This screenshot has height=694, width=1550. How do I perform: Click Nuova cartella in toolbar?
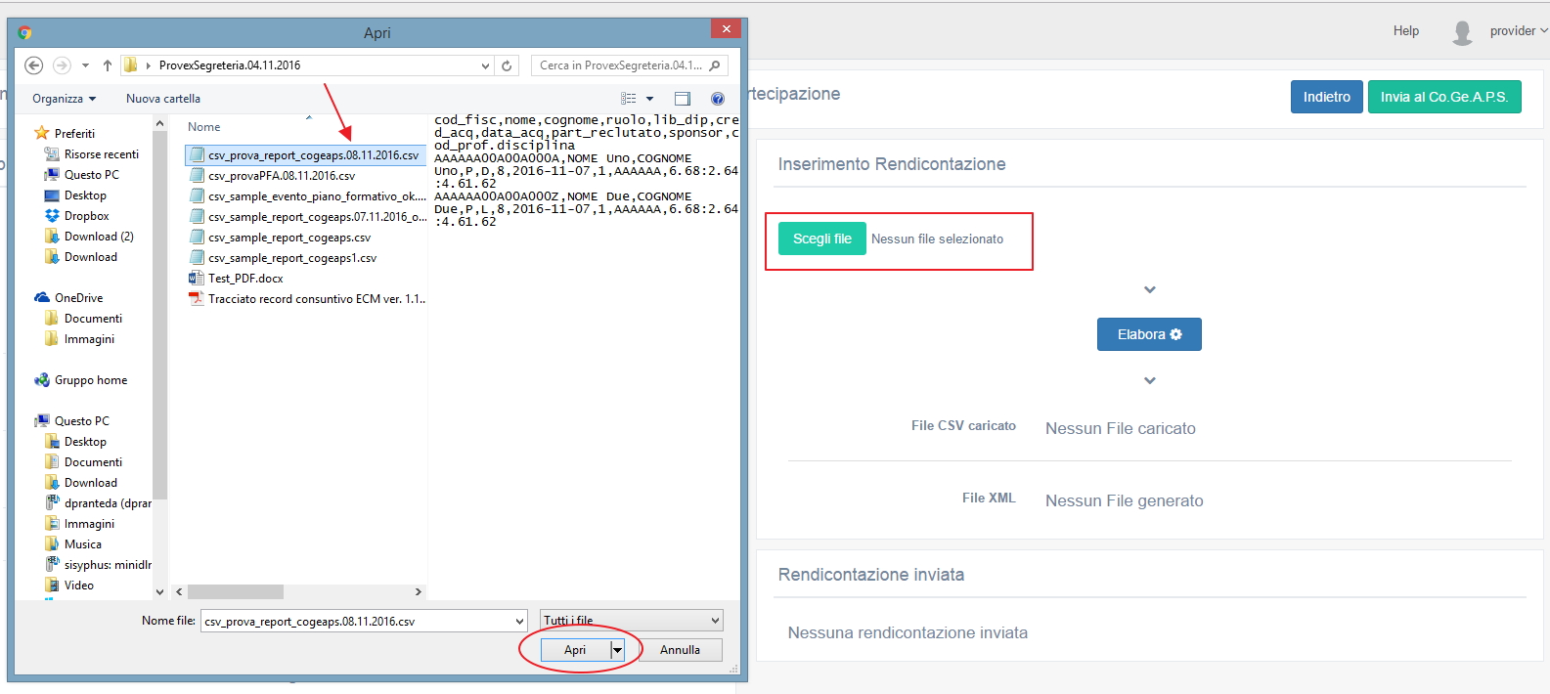(x=163, y=99)
